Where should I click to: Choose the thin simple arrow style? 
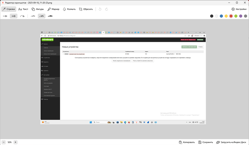[5, 16]
